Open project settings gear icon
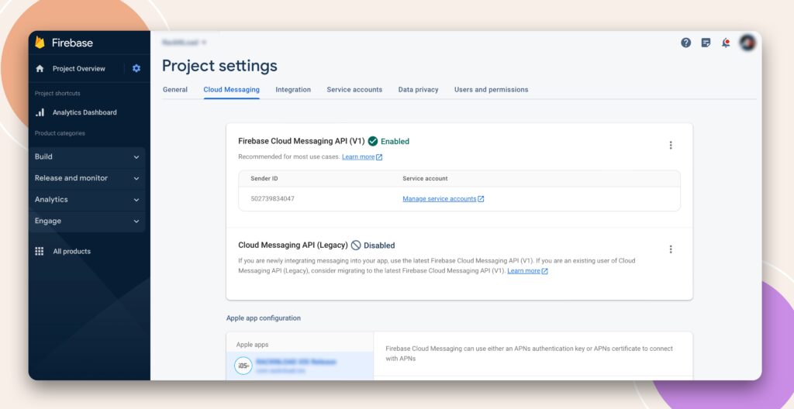Screen dimensions: 794x409 136,68
